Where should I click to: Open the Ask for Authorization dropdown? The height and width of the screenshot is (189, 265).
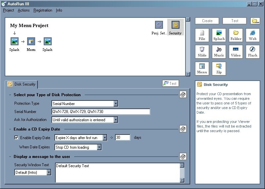tap(116, 120)
